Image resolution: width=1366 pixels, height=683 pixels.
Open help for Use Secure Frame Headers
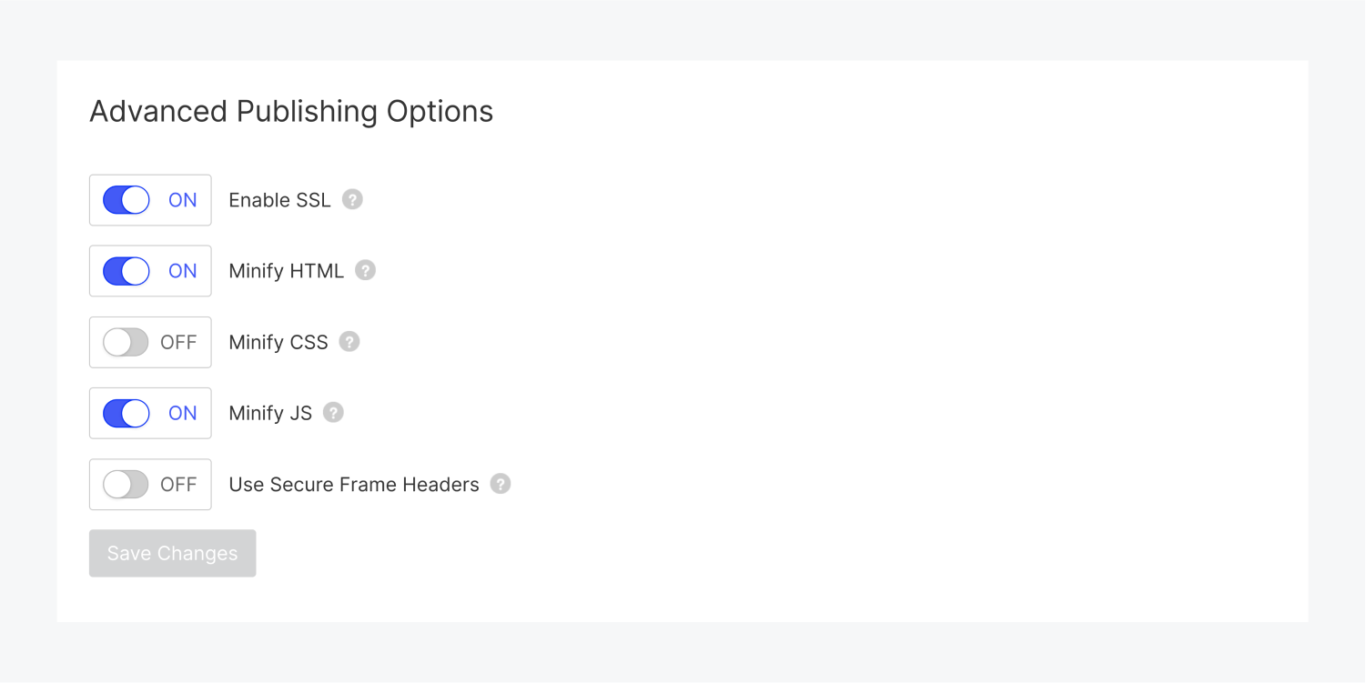[501, 484]
